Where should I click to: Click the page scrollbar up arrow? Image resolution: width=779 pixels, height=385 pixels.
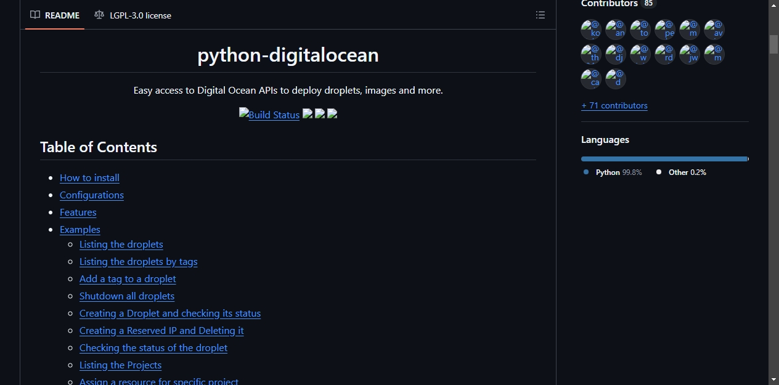[773, 5]
